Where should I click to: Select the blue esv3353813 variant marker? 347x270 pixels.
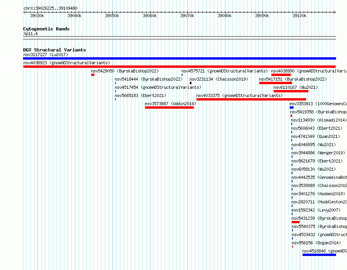[292, 108]
